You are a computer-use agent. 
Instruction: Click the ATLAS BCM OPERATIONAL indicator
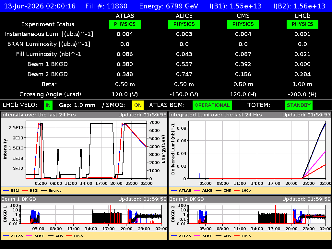212,105
